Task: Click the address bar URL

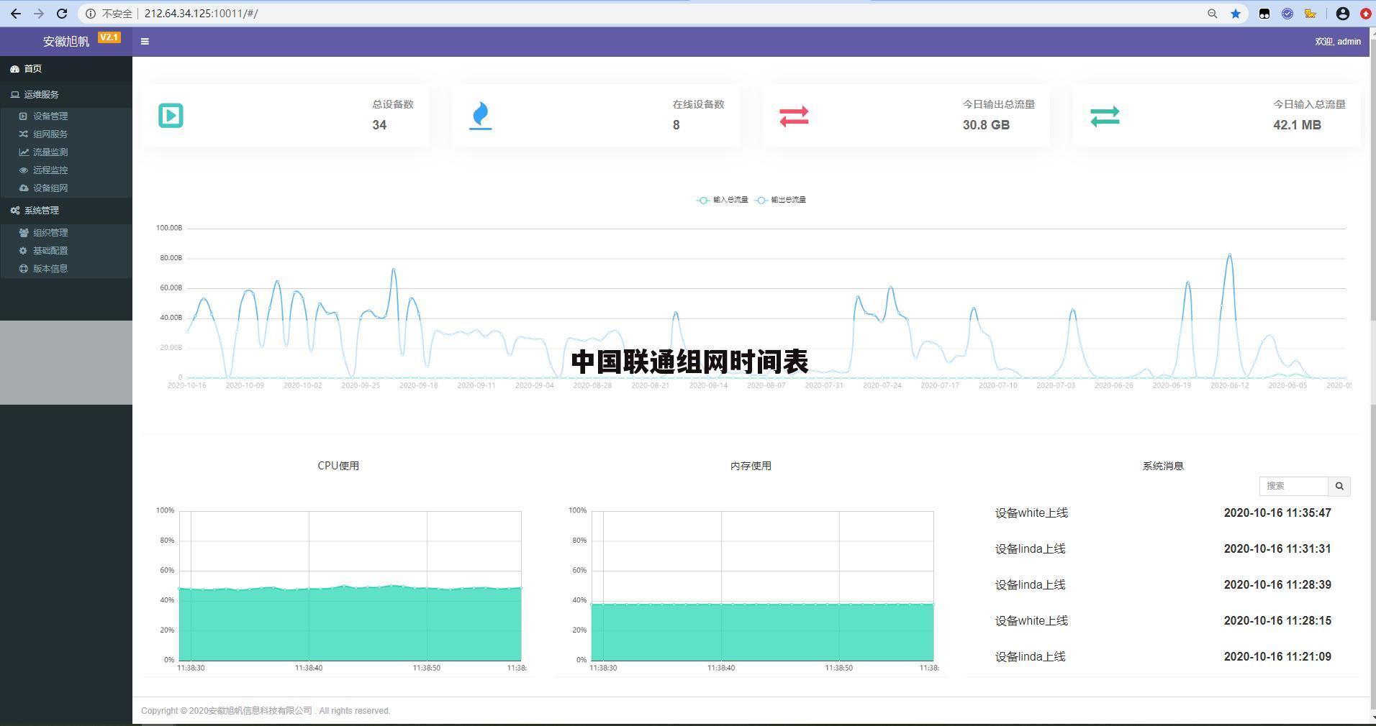Action: 201,14
